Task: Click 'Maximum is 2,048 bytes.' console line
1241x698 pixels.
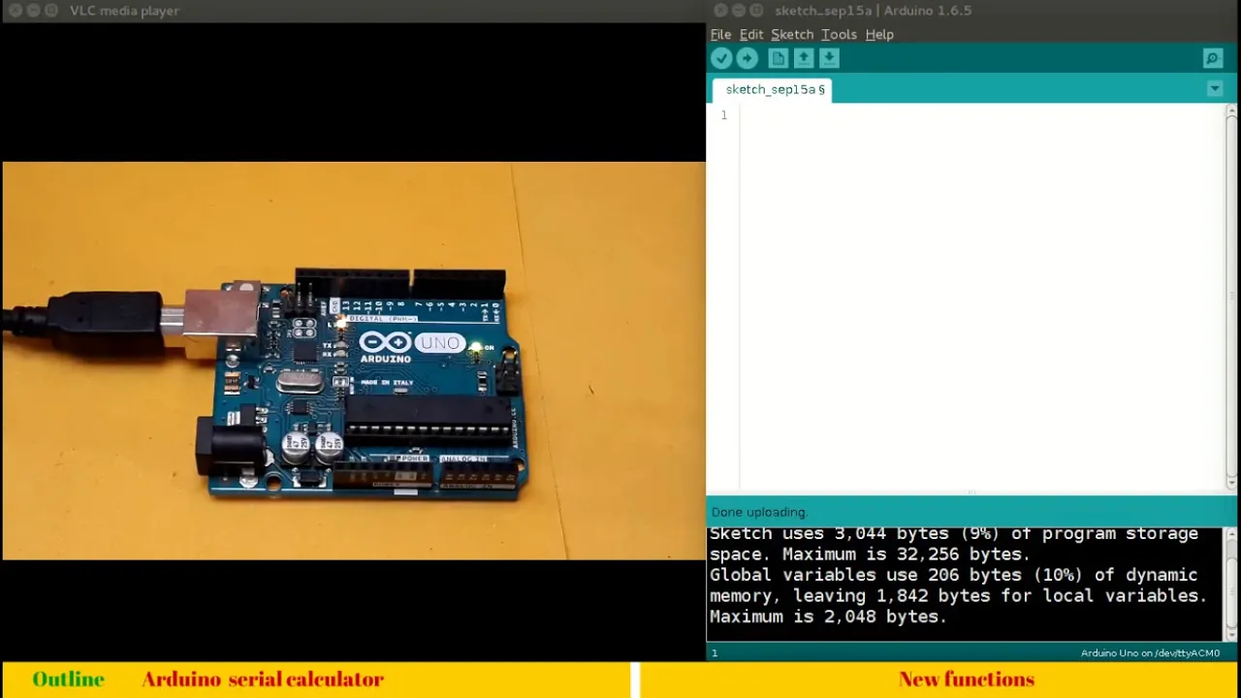Action: pos(828,617)
